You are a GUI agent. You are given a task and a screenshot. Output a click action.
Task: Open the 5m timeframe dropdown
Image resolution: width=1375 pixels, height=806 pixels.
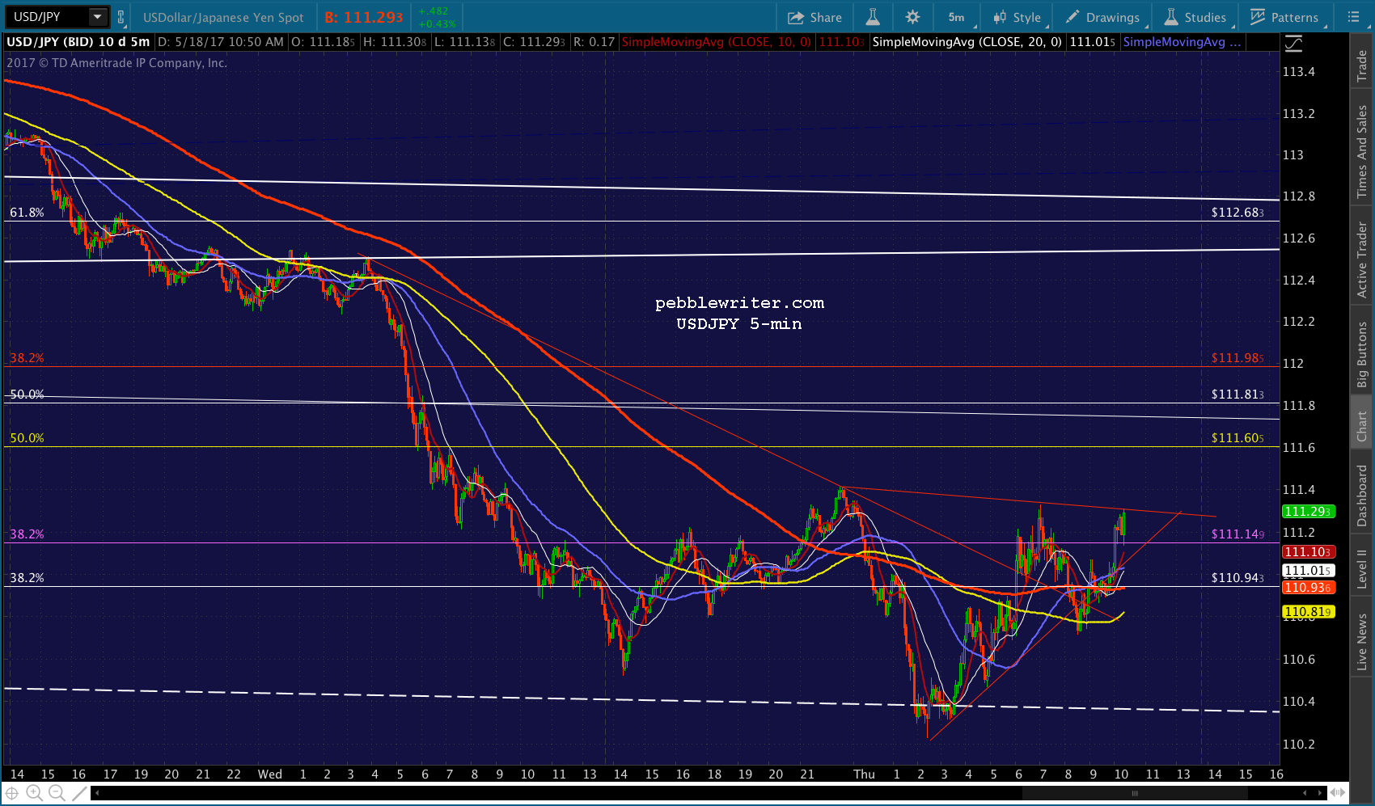[x=958, y=17]
